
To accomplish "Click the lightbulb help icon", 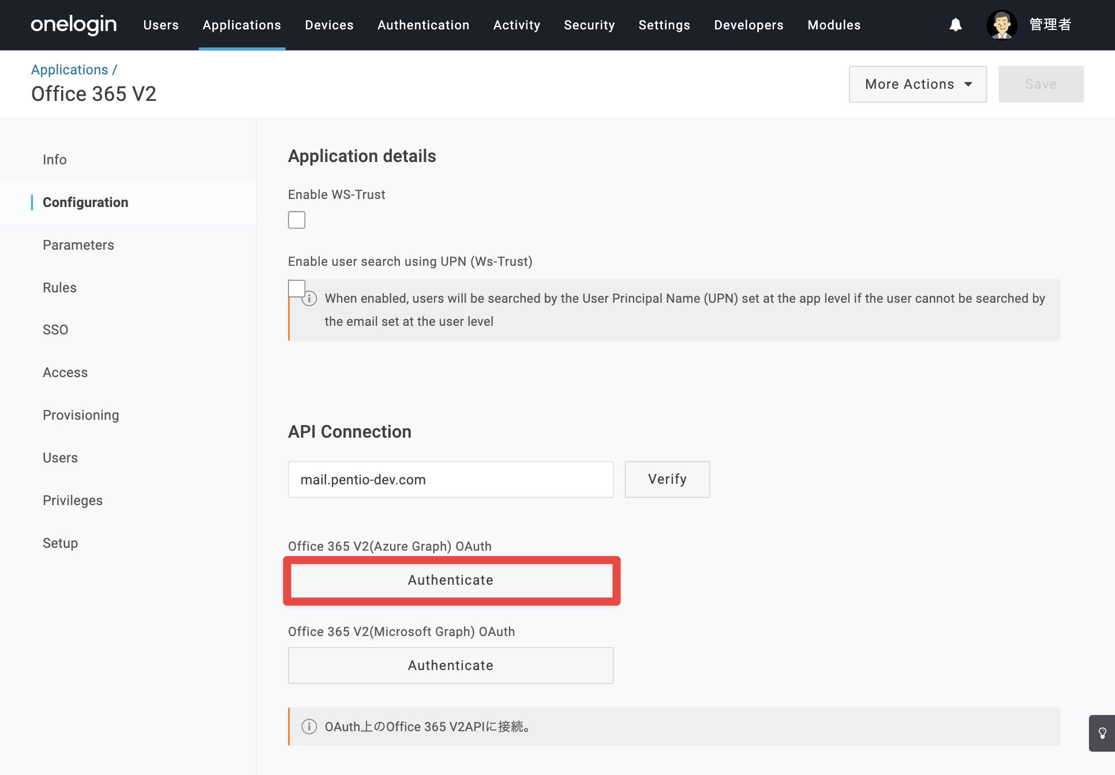I will [1102, 733].
